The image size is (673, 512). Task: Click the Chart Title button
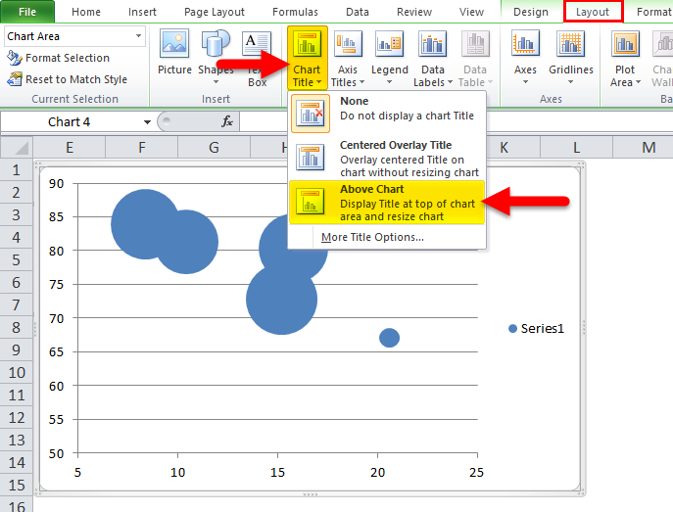pos(307,57)
